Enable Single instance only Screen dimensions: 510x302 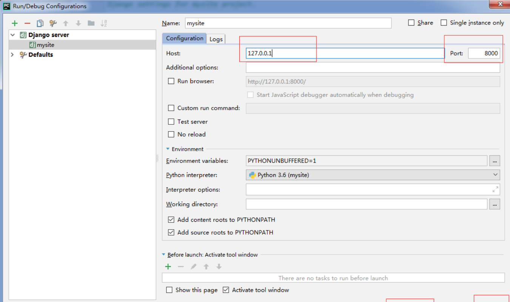tap(444, 23)
